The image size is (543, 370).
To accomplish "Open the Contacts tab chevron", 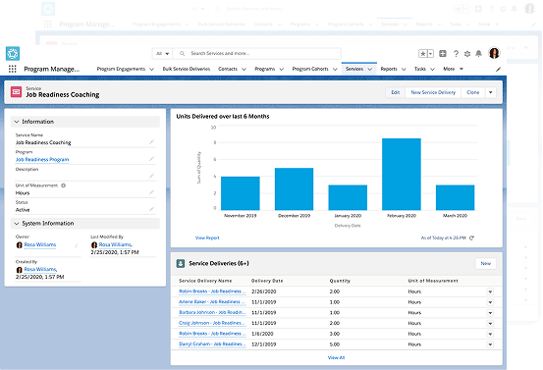I will click(x=244, y=70).
